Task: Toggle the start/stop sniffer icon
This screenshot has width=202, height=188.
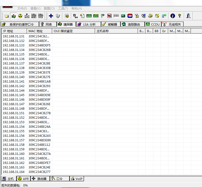Action: click(14, 16)
